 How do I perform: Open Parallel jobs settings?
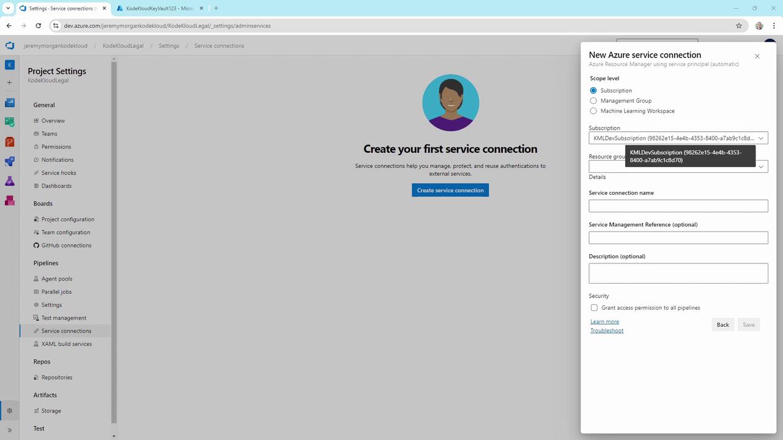pyautogui.click(x=56, y=292)
